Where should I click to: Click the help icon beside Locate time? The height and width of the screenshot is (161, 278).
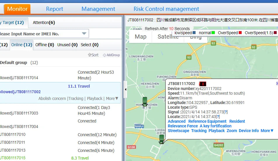click(x=218, y=117)
